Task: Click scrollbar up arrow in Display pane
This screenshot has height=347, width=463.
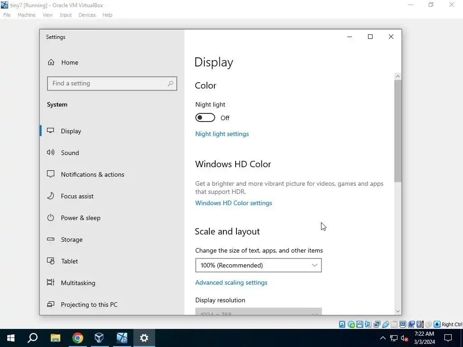Action: [x=398, y=76]
